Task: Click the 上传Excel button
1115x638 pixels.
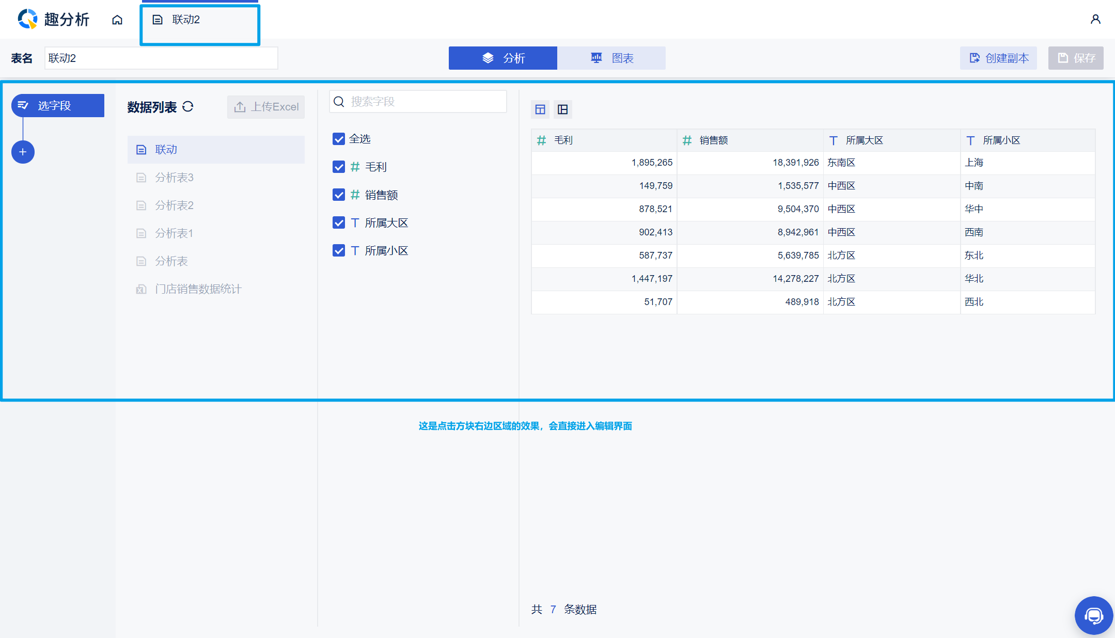Action: point(266,107)
